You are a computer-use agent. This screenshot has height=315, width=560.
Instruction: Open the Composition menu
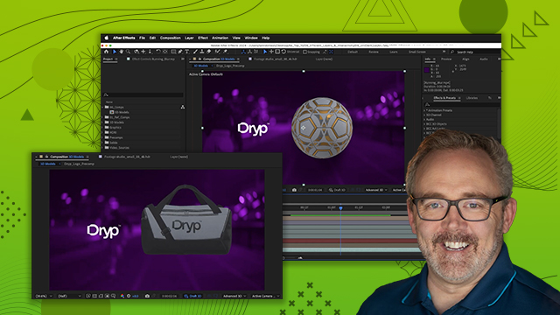click(171, 38)
